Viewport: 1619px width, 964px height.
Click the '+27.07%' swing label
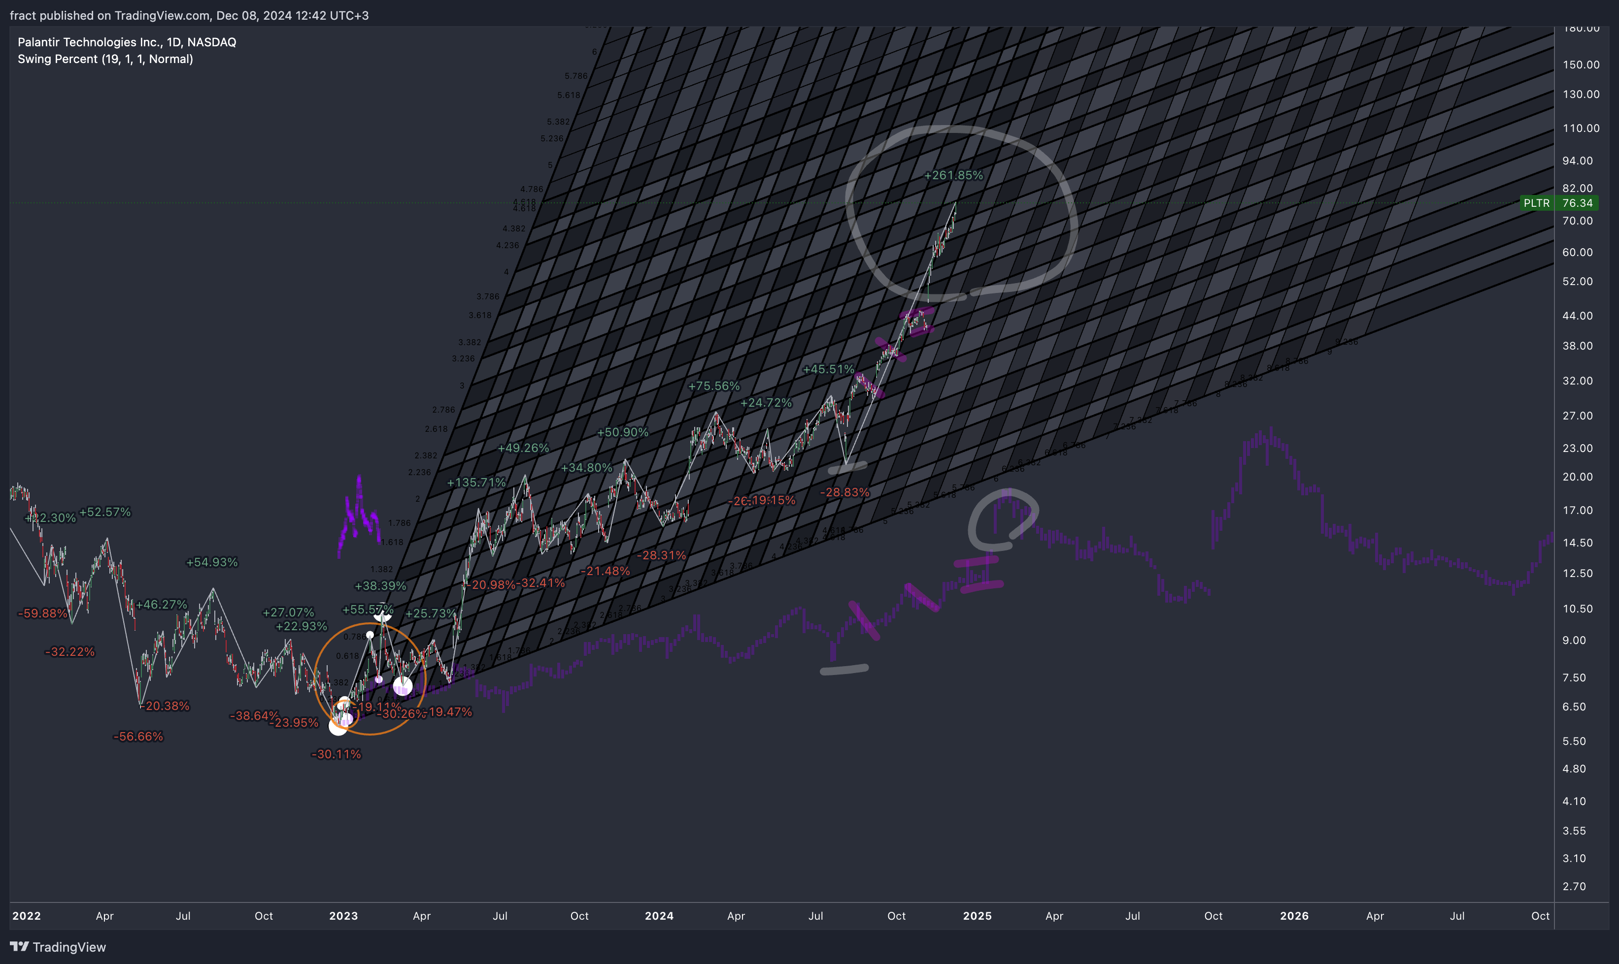click(288, 612)
